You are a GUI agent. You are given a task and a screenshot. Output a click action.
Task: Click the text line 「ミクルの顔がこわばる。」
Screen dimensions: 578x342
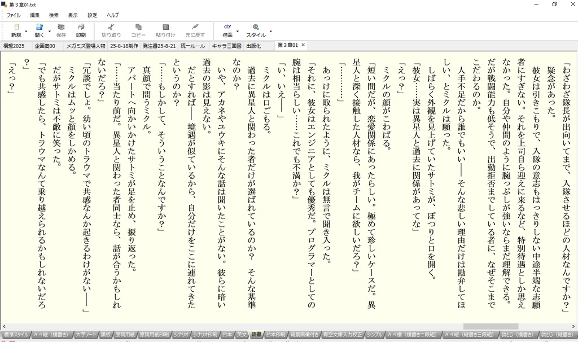pyautogui.click(x=387, y=108)
